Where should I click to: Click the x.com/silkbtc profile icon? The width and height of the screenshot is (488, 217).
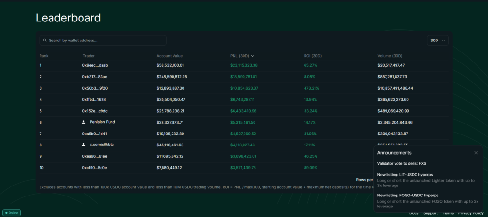pos(84,145)
